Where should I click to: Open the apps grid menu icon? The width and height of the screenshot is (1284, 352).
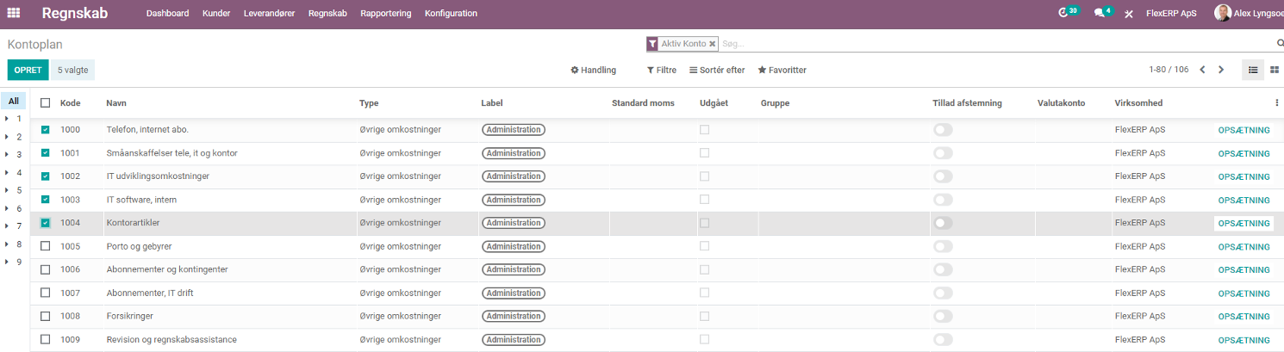coord(14,13)
